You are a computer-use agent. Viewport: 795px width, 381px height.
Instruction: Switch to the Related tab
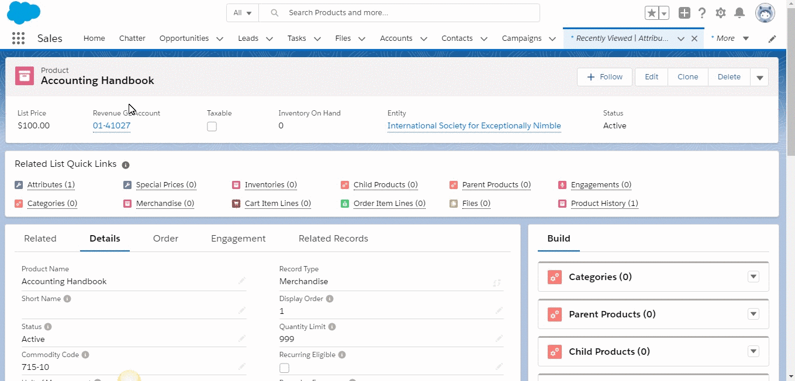tap(40, 239)
